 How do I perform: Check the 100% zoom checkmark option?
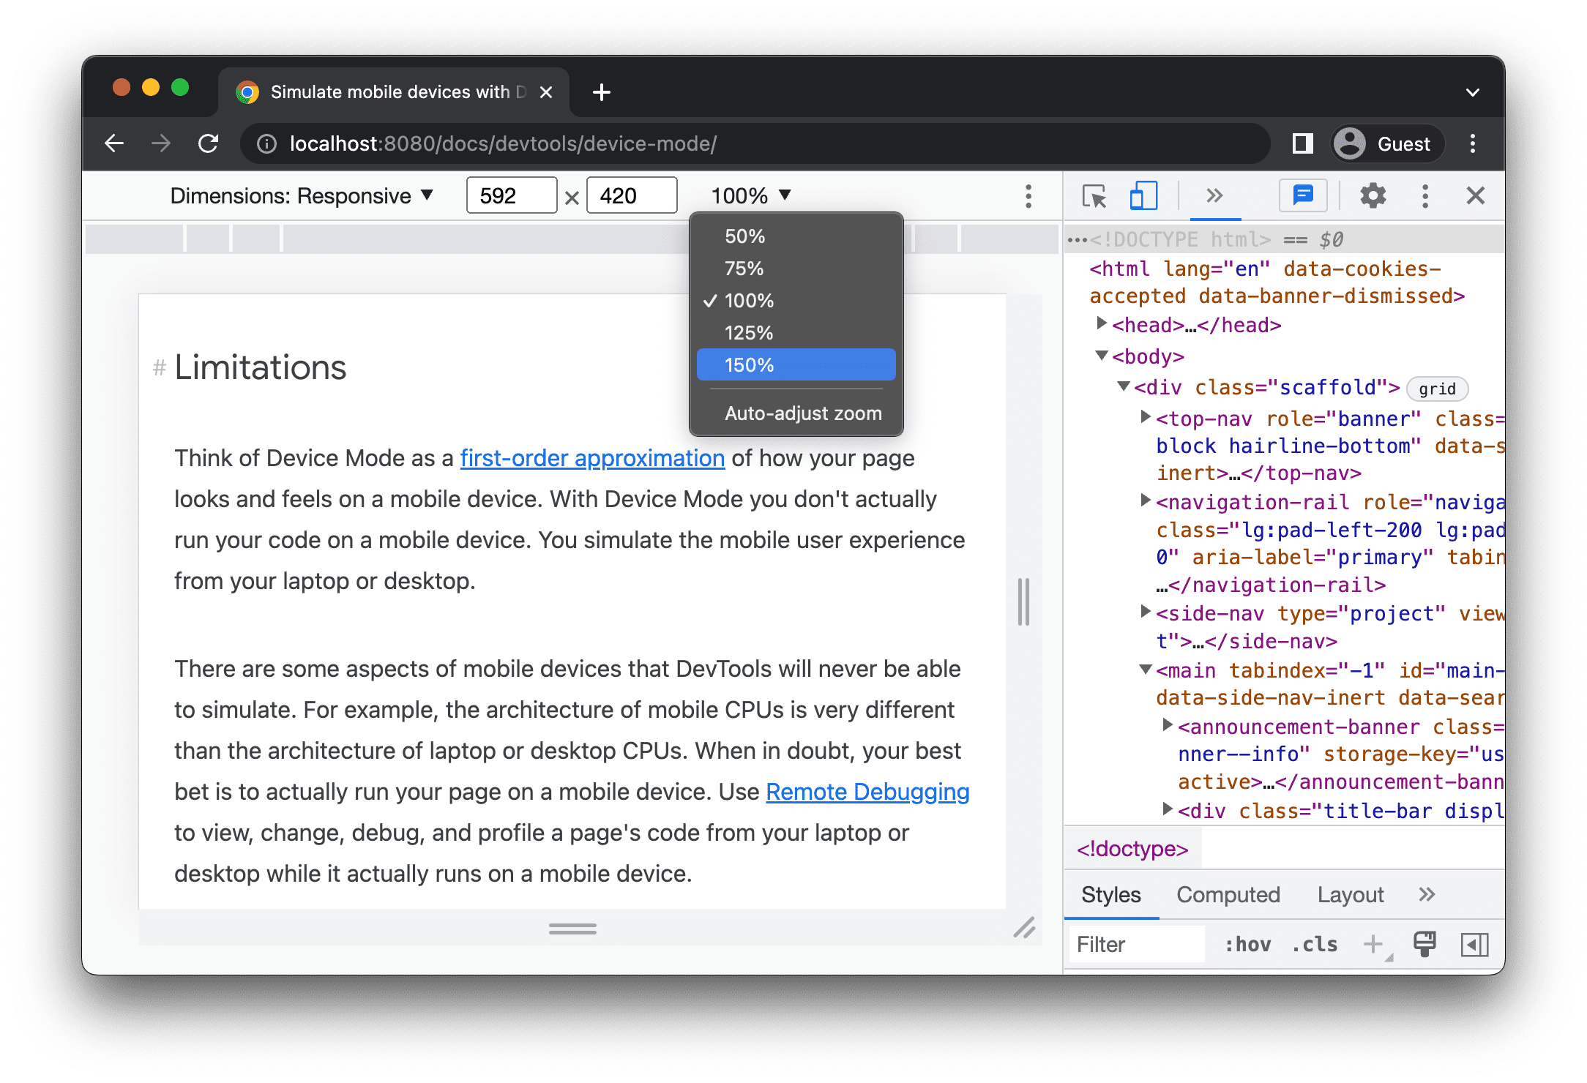pyautogui.click(x=796, y=300)
